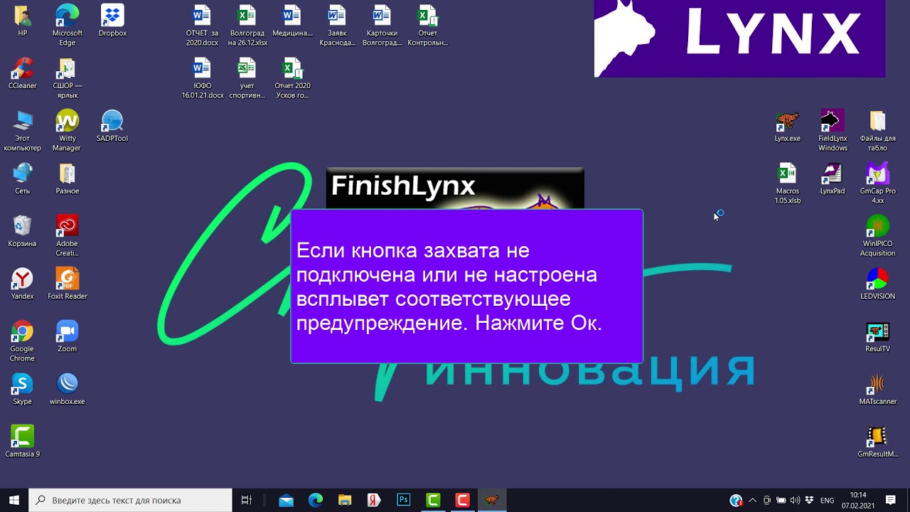
Task: Launch the Lynx.exe desktop shortcut
Action: click(x=788, y=126)
